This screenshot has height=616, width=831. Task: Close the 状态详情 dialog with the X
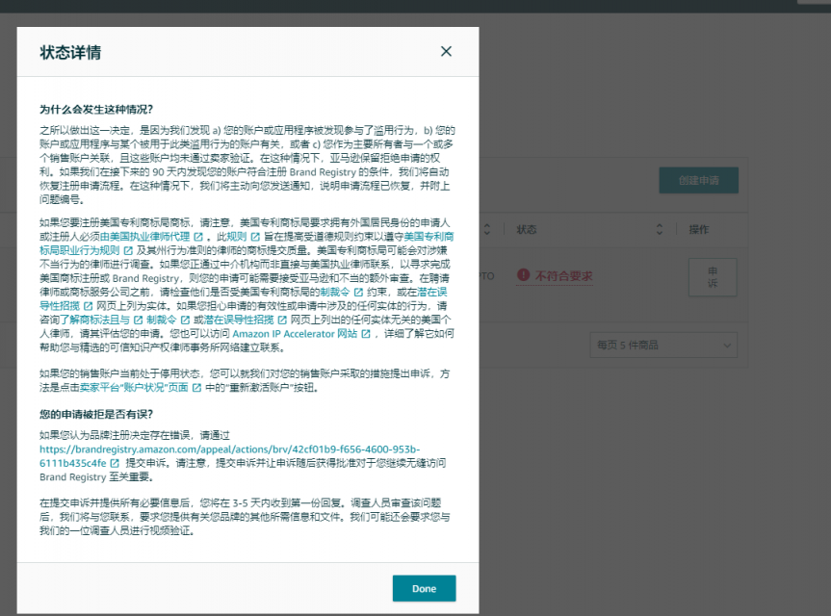click(446, 51)
